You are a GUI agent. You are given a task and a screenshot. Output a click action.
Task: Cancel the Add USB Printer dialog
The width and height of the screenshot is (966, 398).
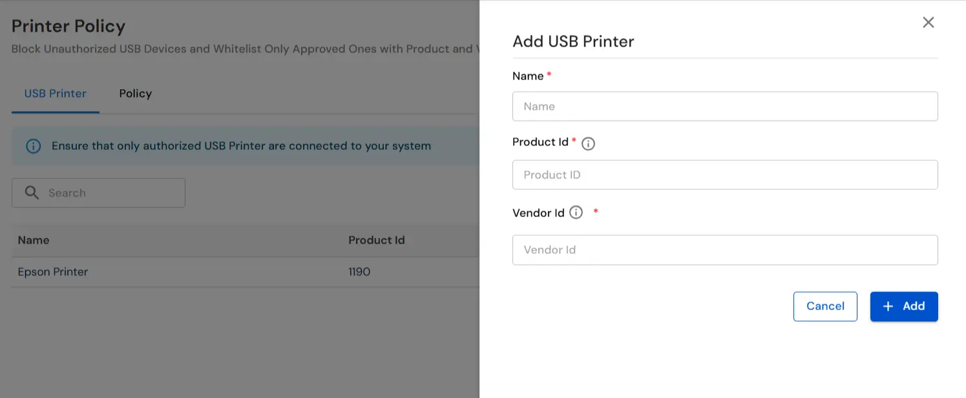point(825,306)
